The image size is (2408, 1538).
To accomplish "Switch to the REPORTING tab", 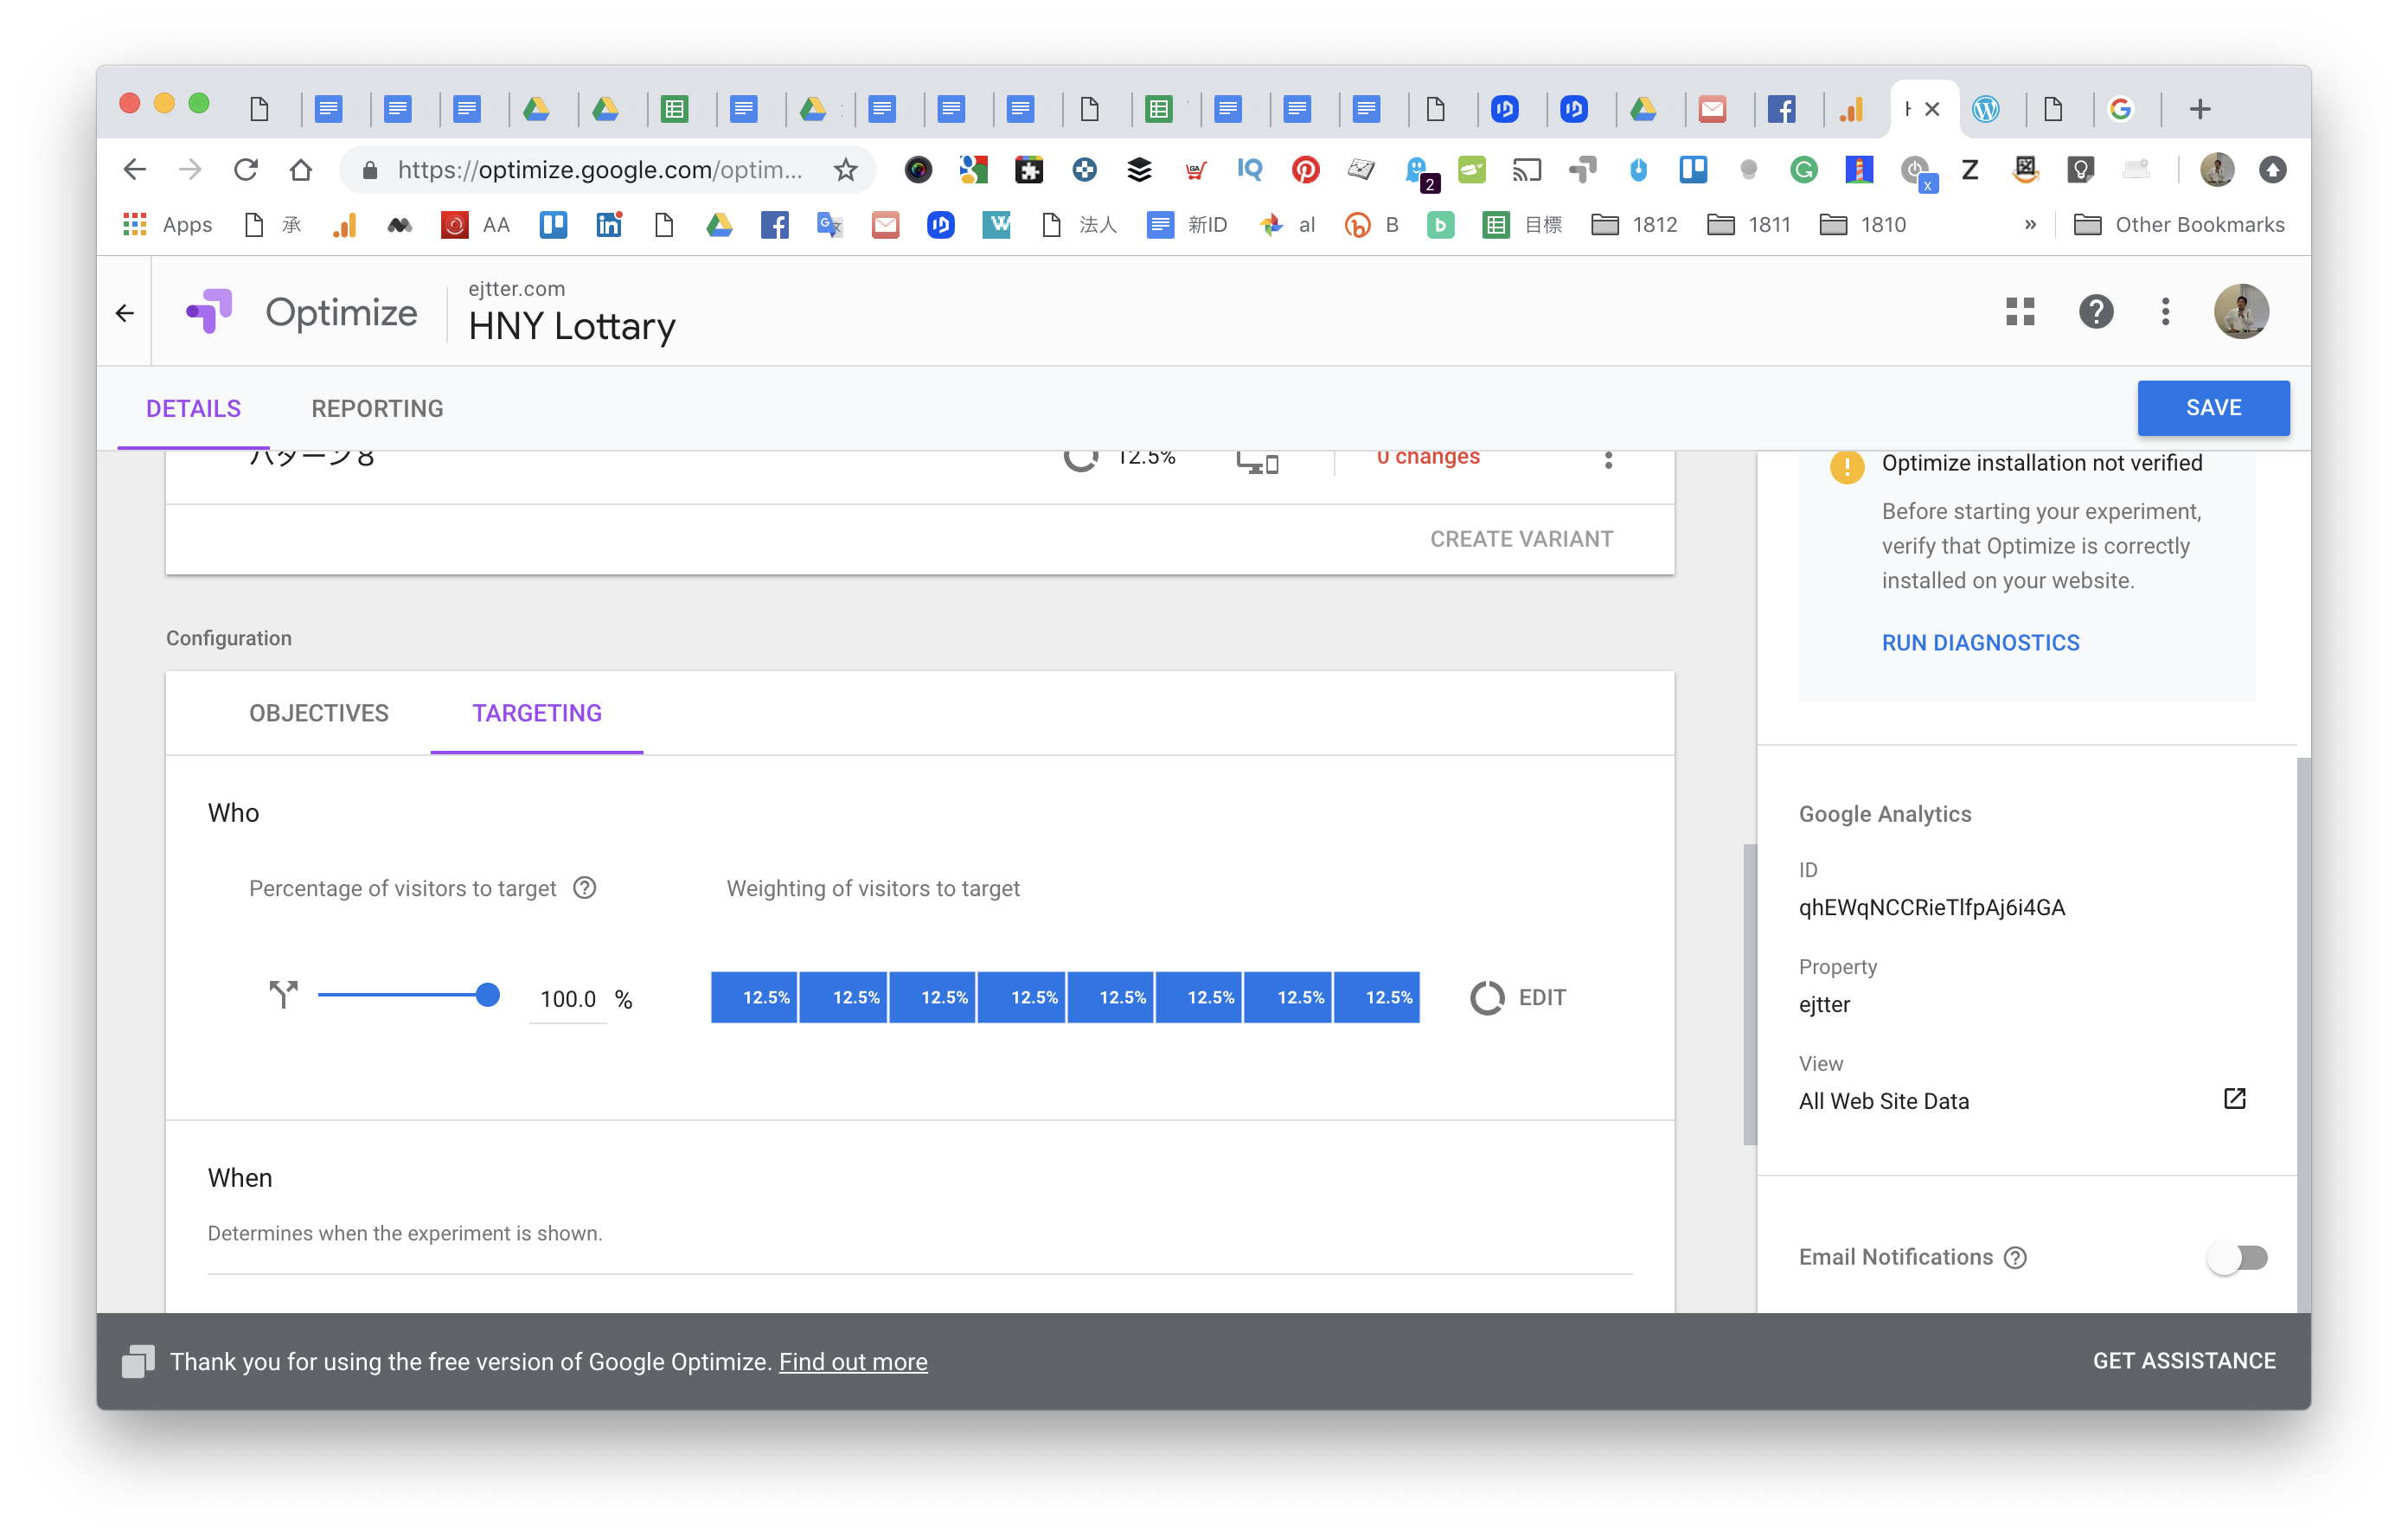I will point(377,408).
